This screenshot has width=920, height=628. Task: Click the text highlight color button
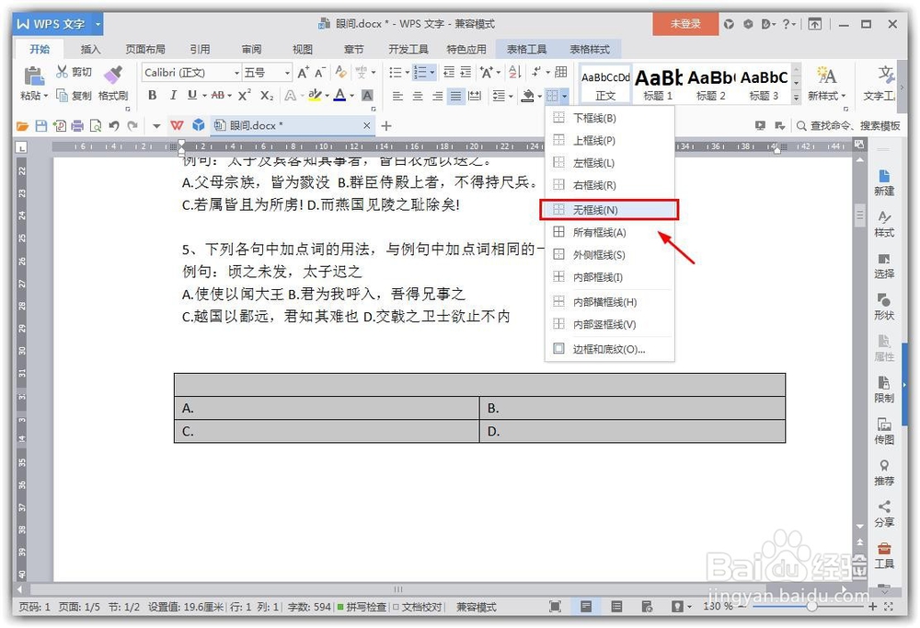click(x=315, y=95)
